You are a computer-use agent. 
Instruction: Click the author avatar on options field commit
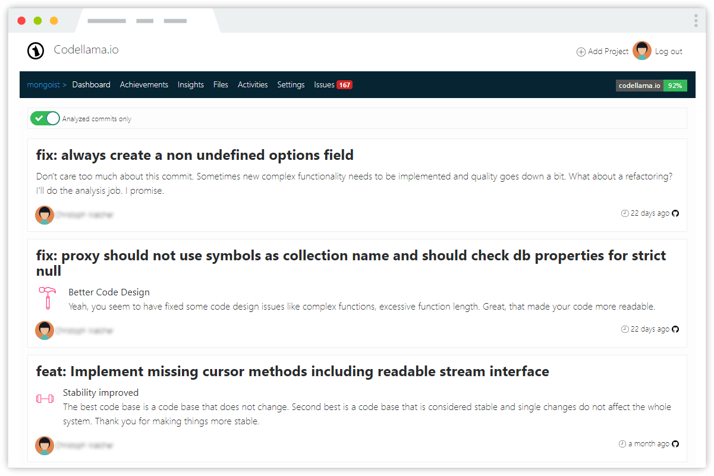[x=45, y=215]
